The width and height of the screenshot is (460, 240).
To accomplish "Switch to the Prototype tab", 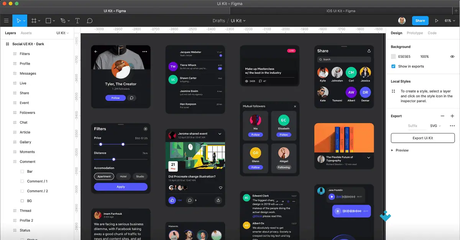I will (x=415, y=33).
